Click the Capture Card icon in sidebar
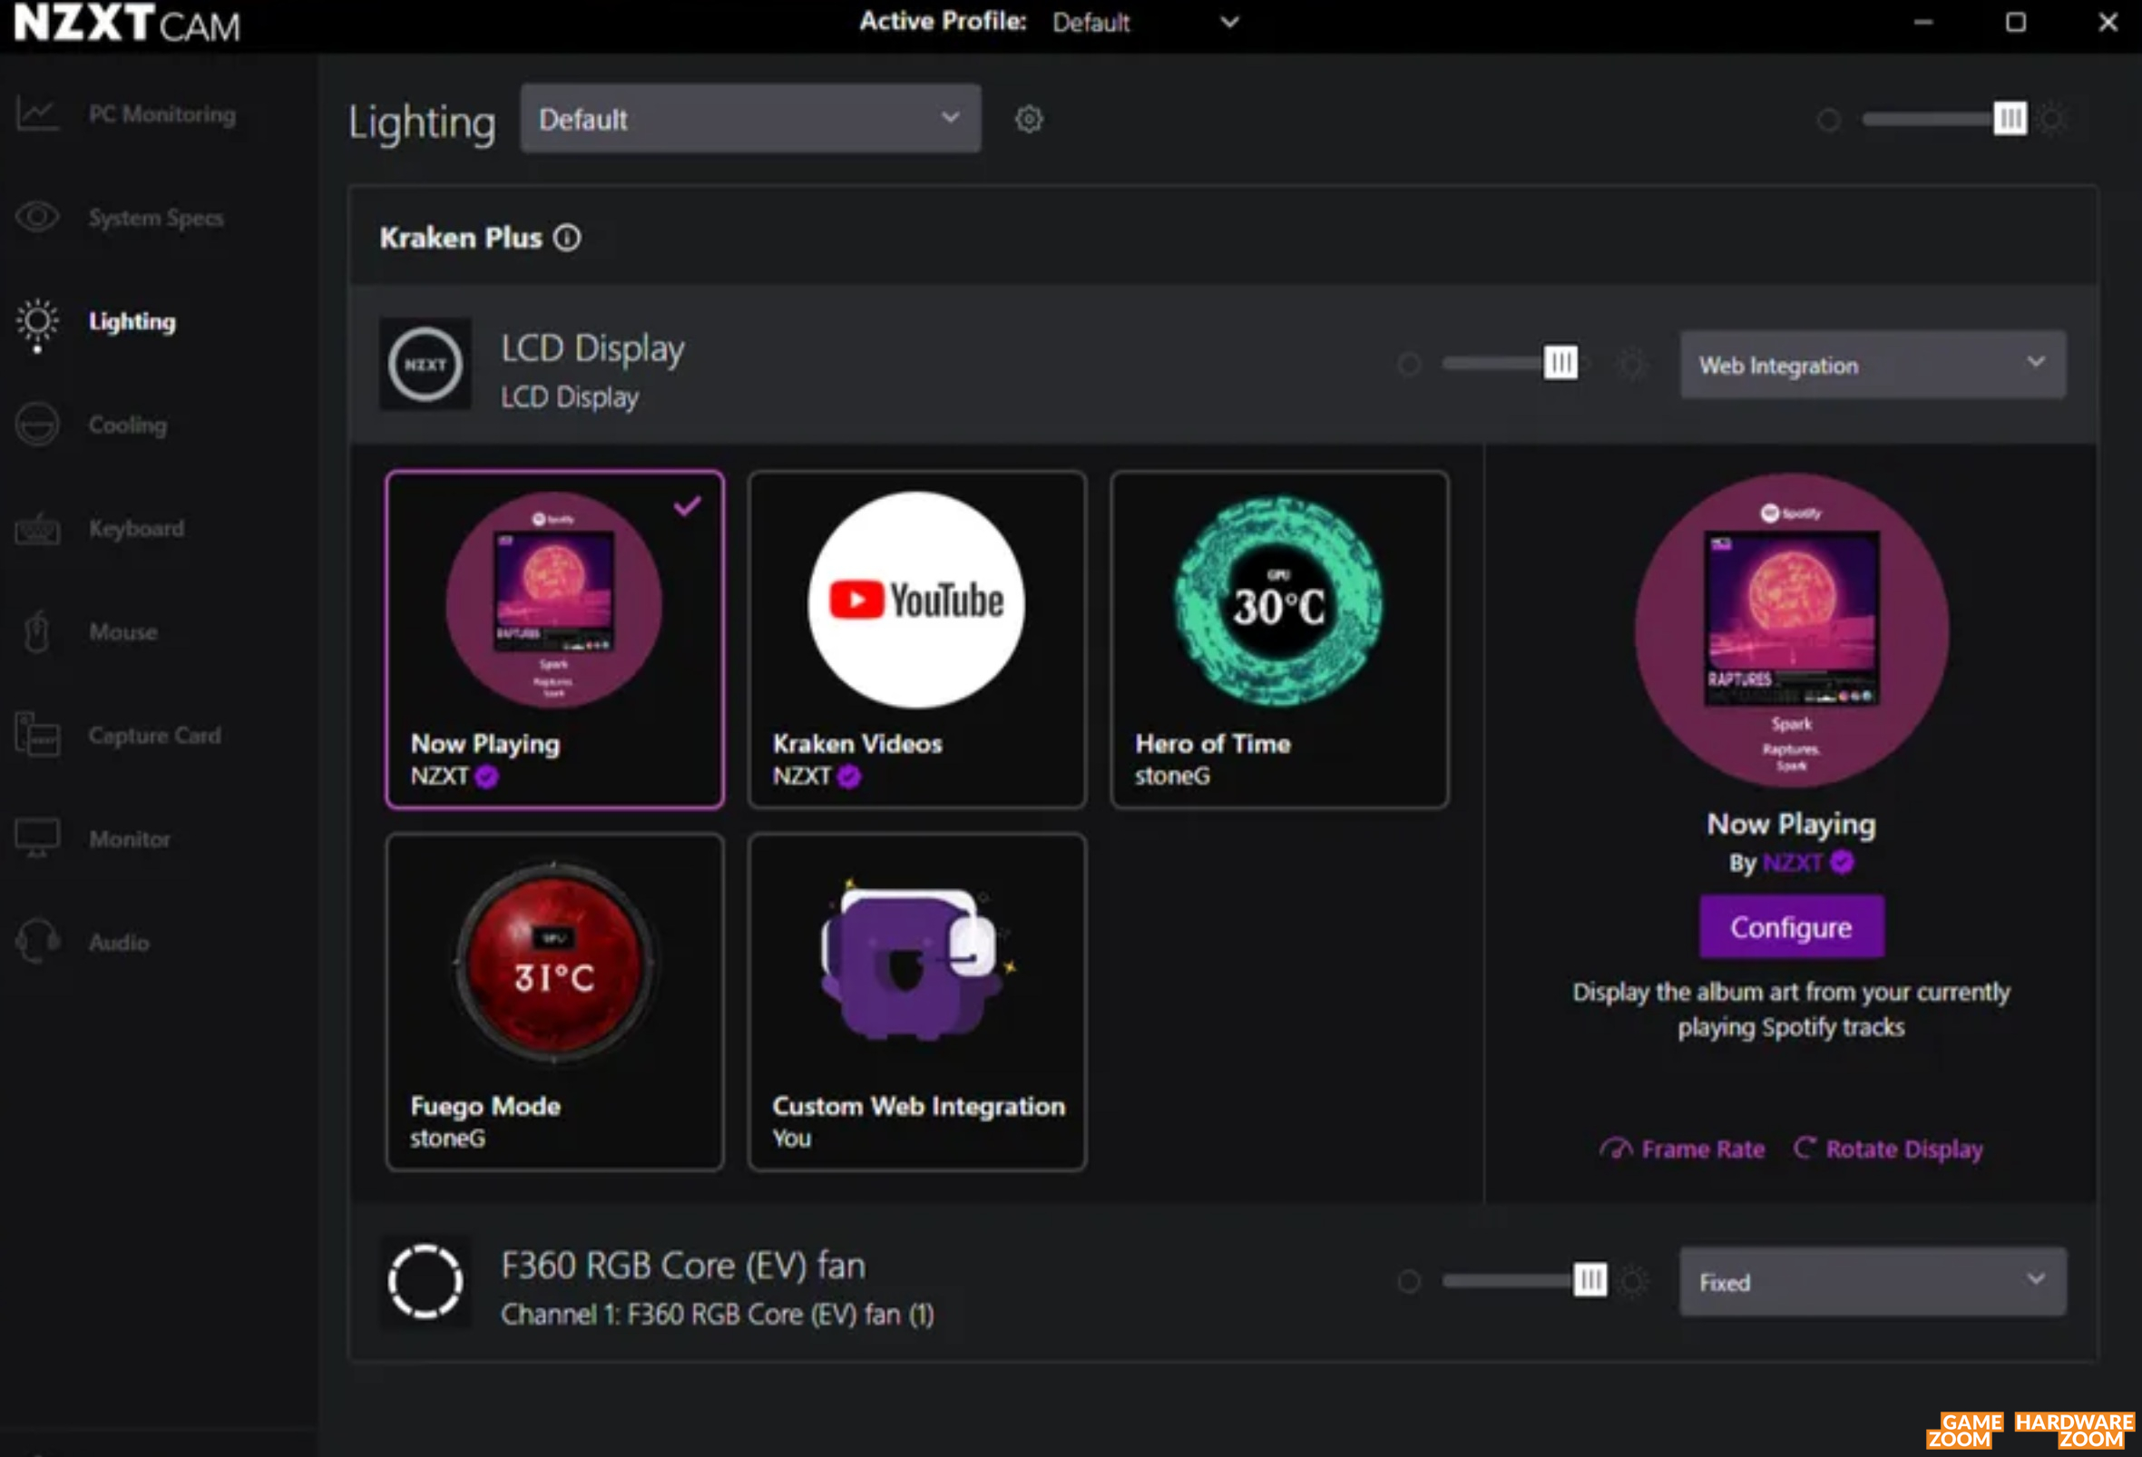The image size is (2142, 1457). pos(38,736)
